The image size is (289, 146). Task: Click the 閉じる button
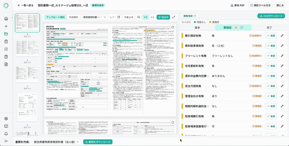280,5
